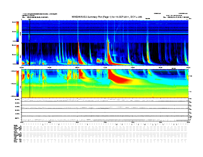Click the 24:00 tick label below the RAD1 spectrogram
Screen dimensions: 203x157
click(188, 67)
